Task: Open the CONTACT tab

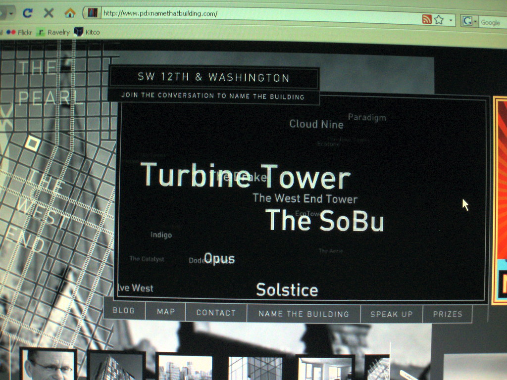Action: pos(216,313)
